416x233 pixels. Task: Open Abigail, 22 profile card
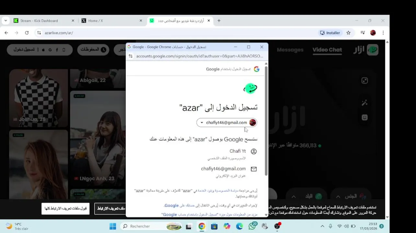pyautogui.click(x=98, y=79)
